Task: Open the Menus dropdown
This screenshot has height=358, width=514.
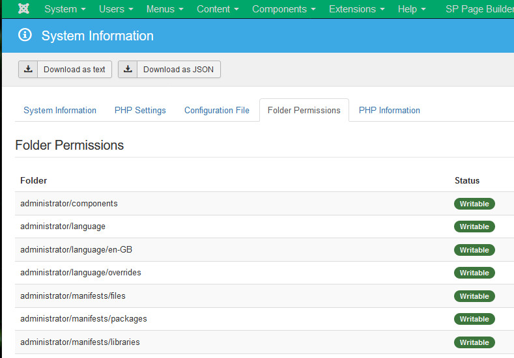Action: (x=164, y=9)
